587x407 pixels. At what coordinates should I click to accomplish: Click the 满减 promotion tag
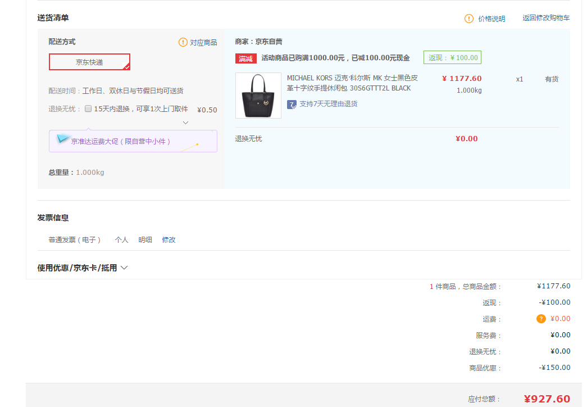tap(245, 58)
